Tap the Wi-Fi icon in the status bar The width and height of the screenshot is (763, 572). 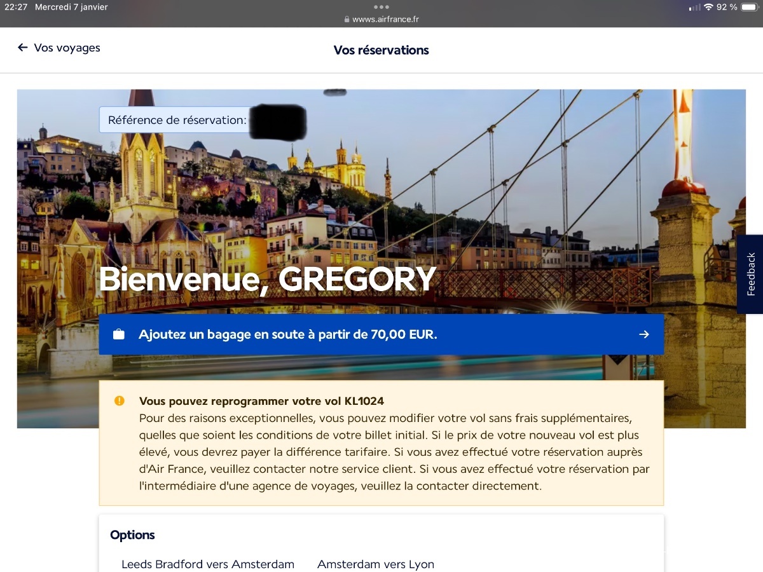pyautogui.click(x=708, y=7)
